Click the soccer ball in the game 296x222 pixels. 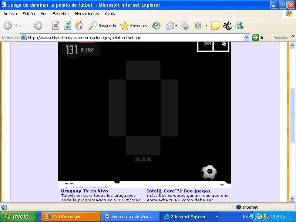click(x=209, y=172)
